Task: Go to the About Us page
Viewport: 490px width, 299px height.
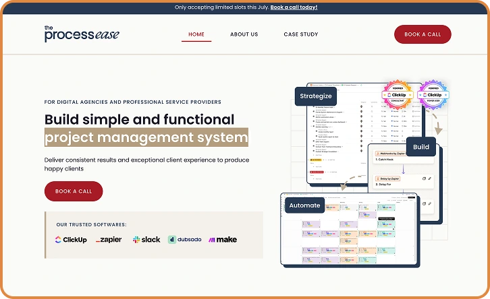Action: [244, 34]
